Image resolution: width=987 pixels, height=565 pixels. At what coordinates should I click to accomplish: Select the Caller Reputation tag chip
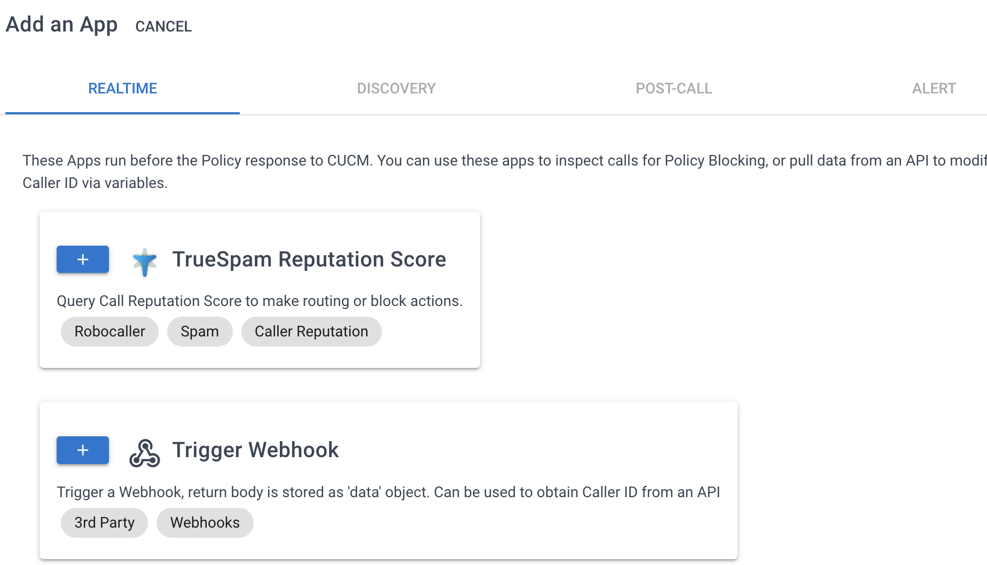(x=311, y=331)
